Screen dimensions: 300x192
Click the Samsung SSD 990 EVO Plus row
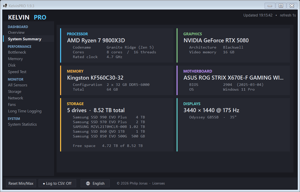[109, 117]
